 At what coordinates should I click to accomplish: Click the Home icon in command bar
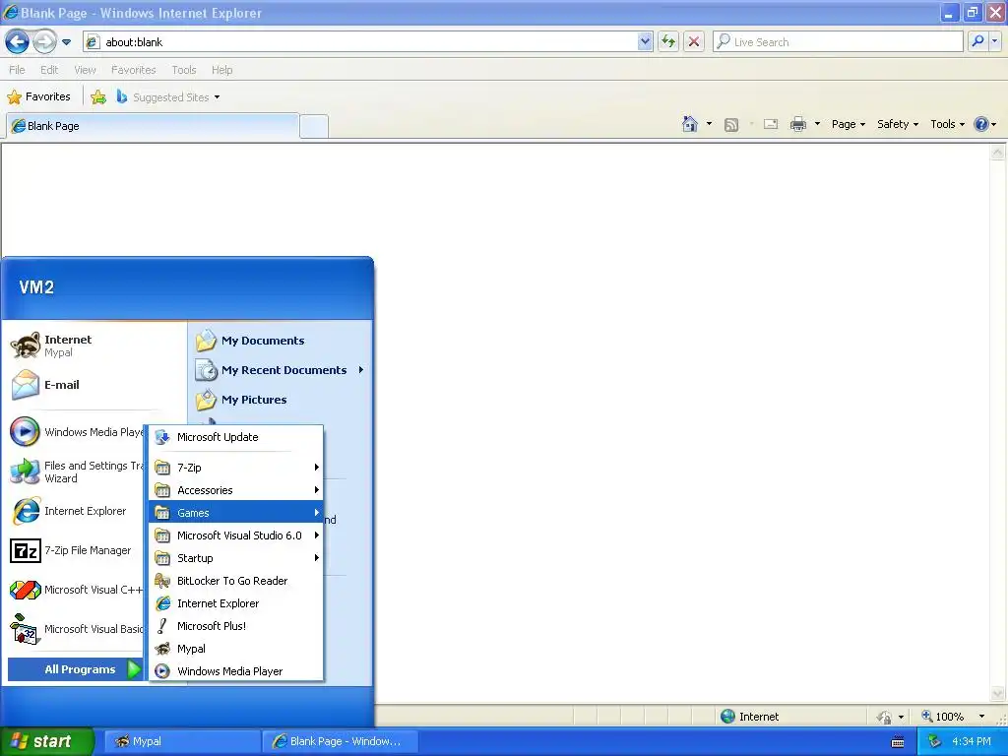click(x=690, y=124)
